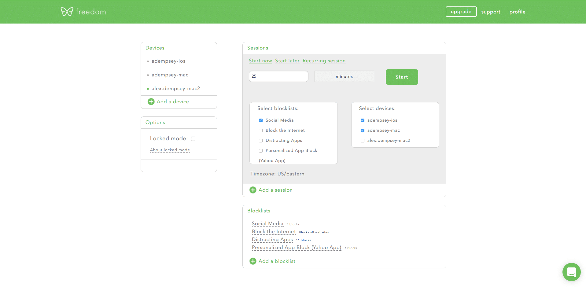The image size is (586, 287).
Task: Open the Block the Internet blocklist link
Action: coord(274,232)
